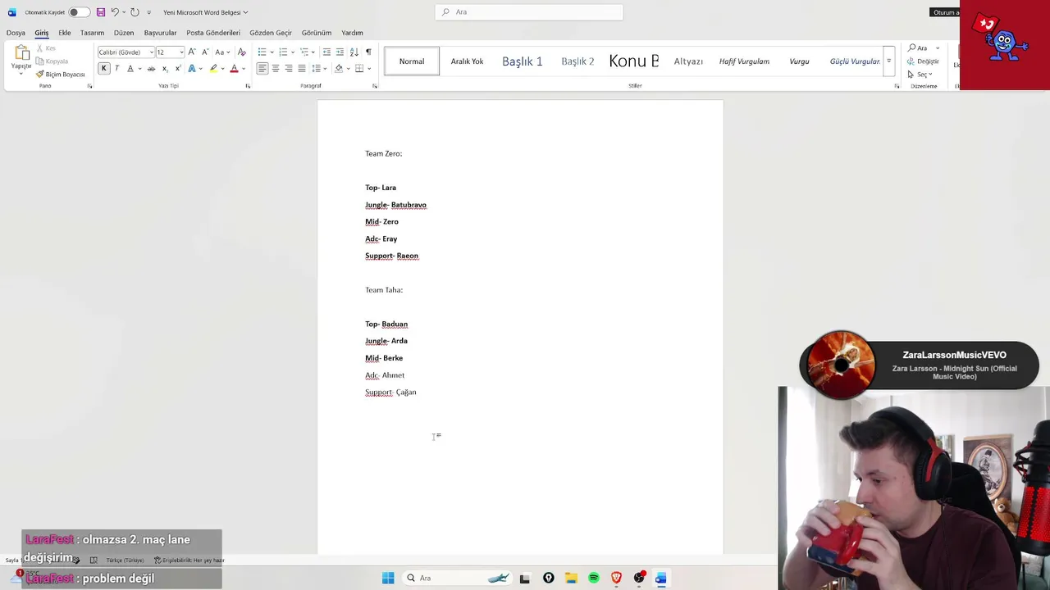Image resolution: width=1050 pixels, height=590 pixels.
Task: Decrease paragraph indent
Action: point(326,52)
